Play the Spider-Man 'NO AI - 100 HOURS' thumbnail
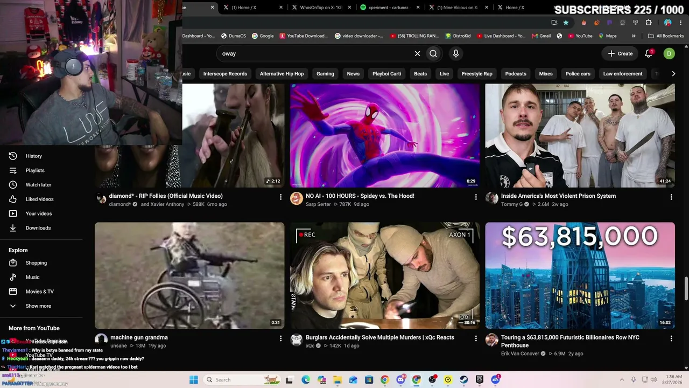 pyautogui.click(x=385, y=135)
